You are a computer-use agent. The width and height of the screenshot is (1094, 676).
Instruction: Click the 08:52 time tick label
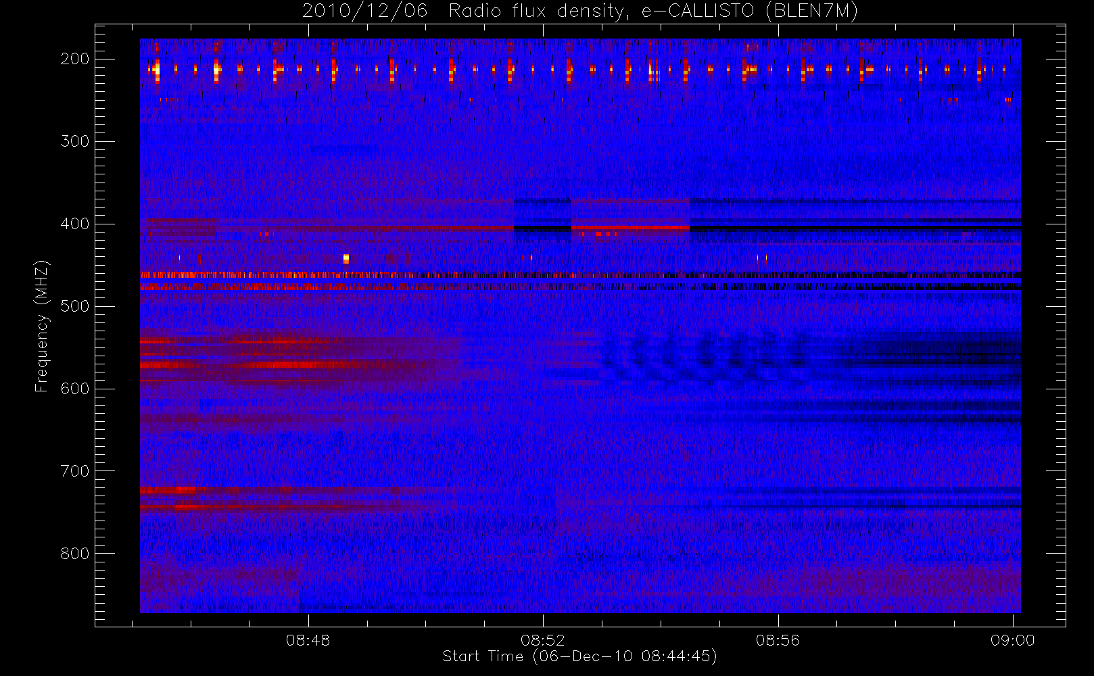pos(542,640)
